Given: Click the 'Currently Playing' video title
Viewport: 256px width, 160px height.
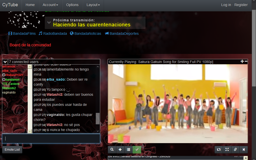Looking at the screenshot, I should pyautogui.click(x=161, y=62).
